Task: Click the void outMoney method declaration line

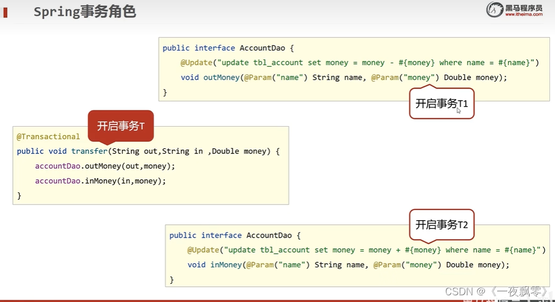Action: tap(343, 78)
